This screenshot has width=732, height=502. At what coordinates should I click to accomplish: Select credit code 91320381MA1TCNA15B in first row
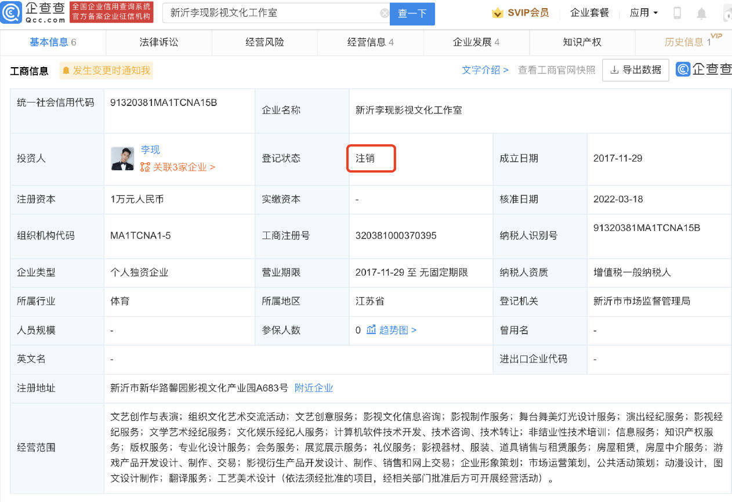pos(164,102)
